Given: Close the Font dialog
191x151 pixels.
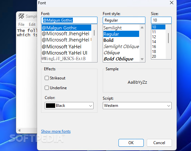Looking at the screenshot, I should 172,3.
